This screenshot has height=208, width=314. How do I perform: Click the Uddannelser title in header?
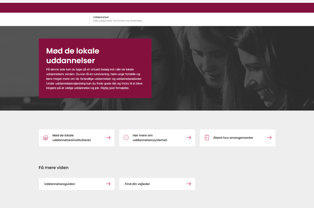(x=101, y=17)
